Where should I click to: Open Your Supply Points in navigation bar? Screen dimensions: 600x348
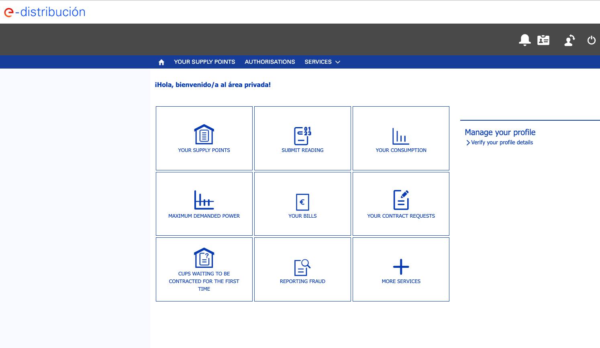point(204,62)
